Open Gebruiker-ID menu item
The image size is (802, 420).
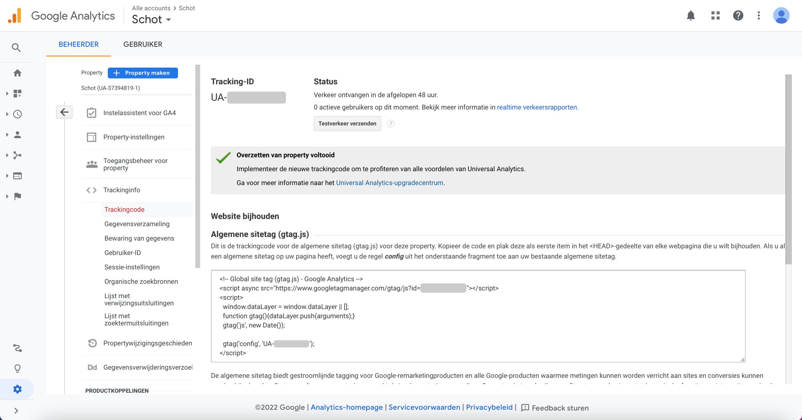point(122,253)
